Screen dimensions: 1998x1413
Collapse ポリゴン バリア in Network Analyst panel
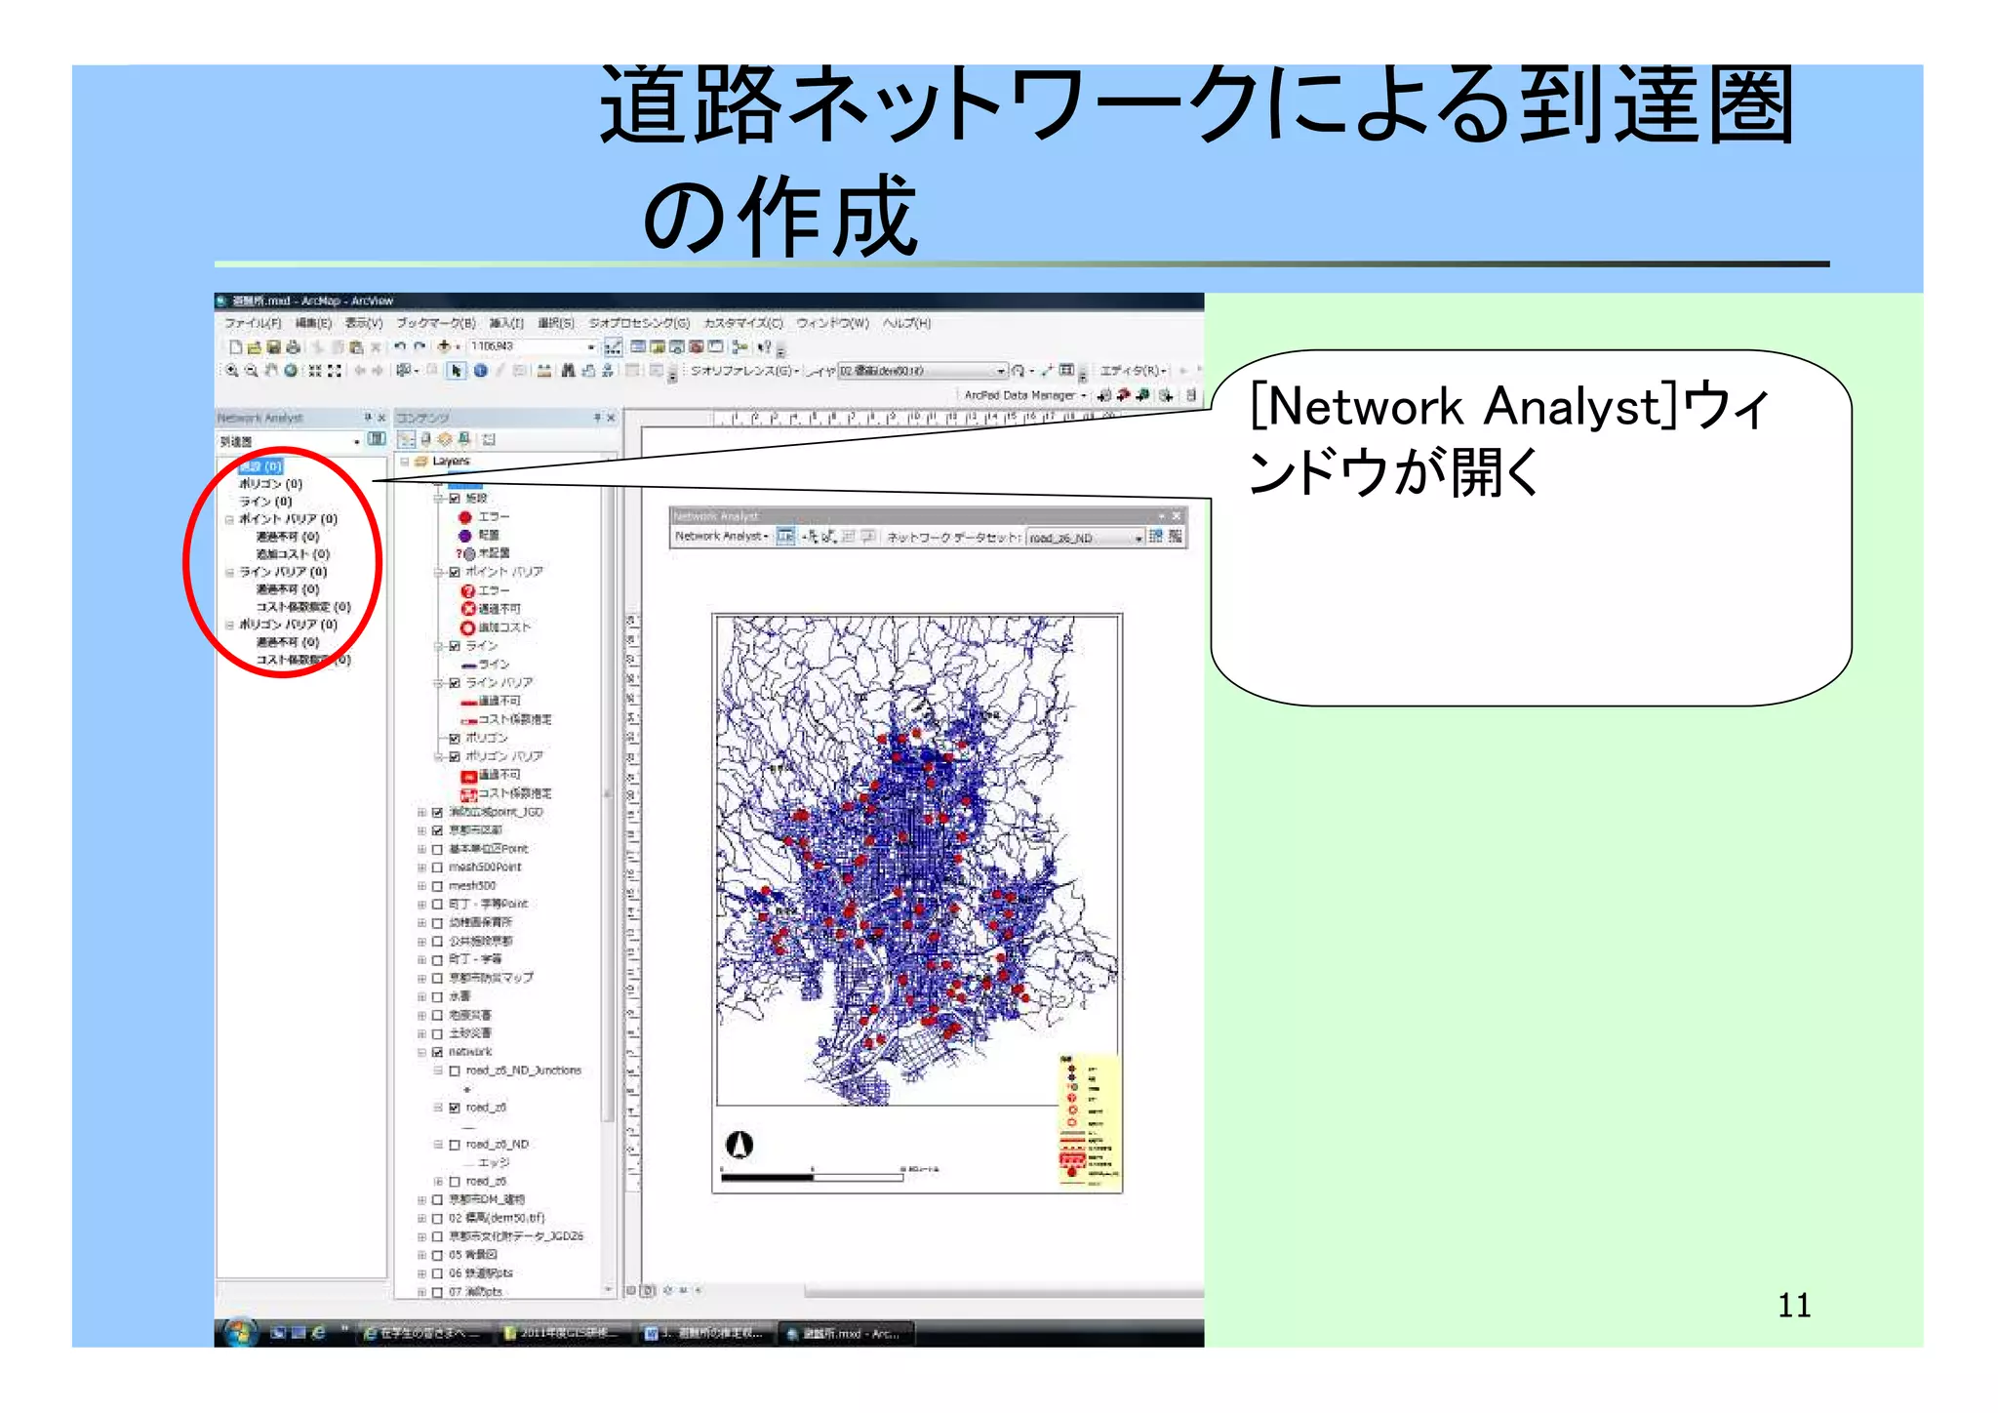coord(230,625)
